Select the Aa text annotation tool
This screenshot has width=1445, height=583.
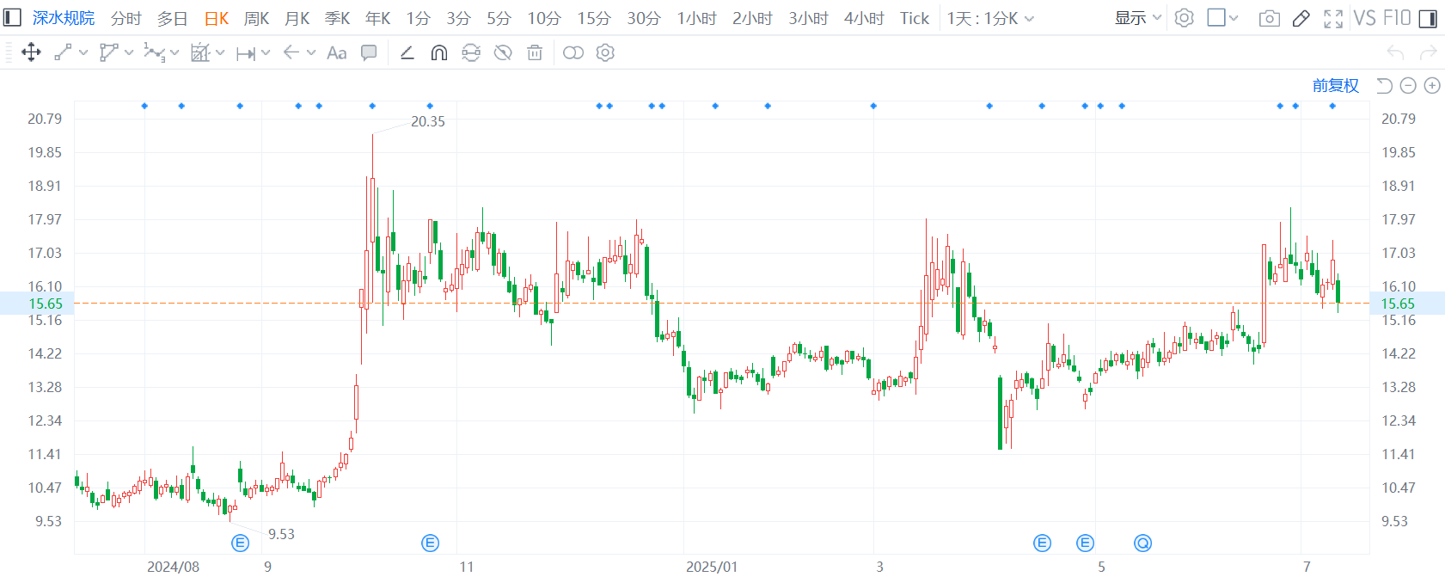pos(337,52)
